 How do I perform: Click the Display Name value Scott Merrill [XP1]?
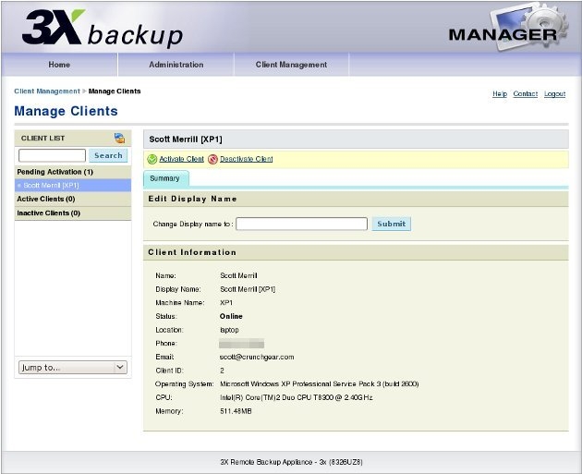(x=248, y=289)
